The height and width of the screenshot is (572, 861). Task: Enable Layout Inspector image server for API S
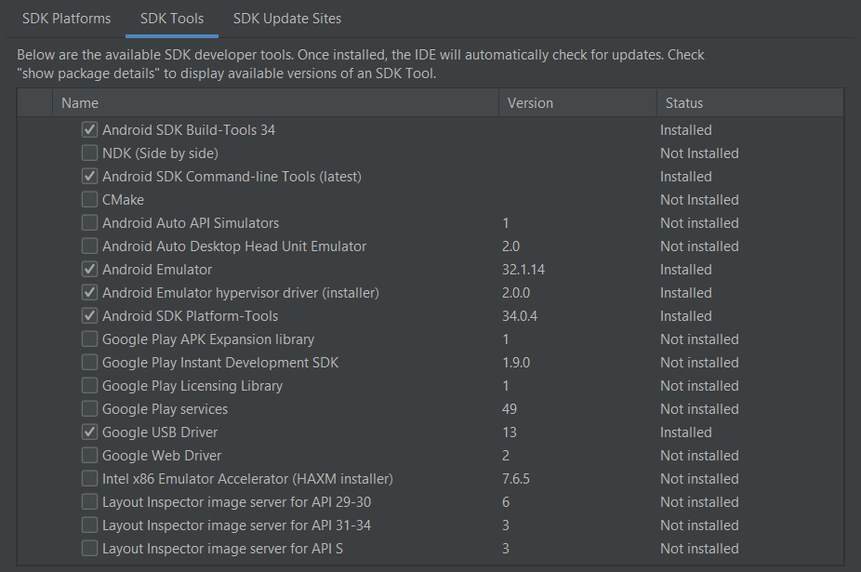[x=89, y=548]
